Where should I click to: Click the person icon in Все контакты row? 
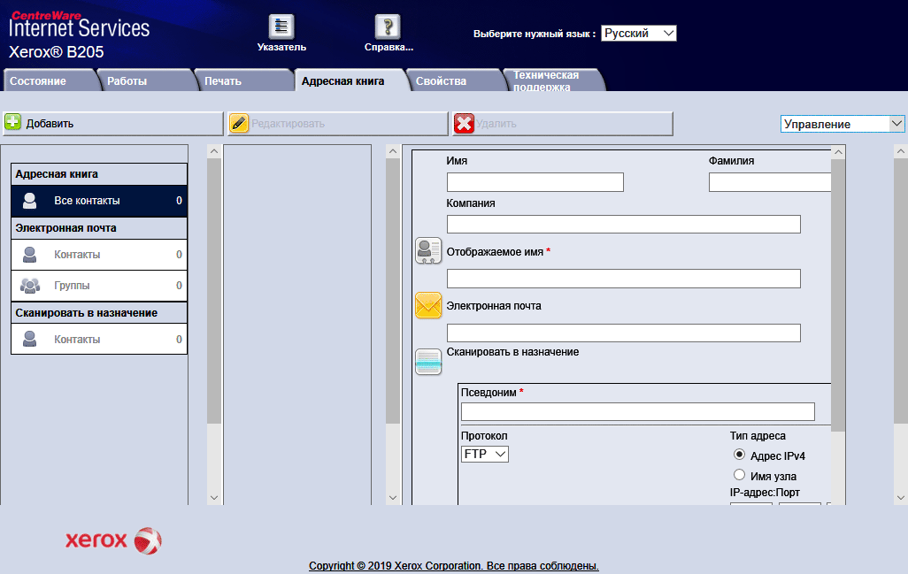pyautogui.click(x=29, y=201)
